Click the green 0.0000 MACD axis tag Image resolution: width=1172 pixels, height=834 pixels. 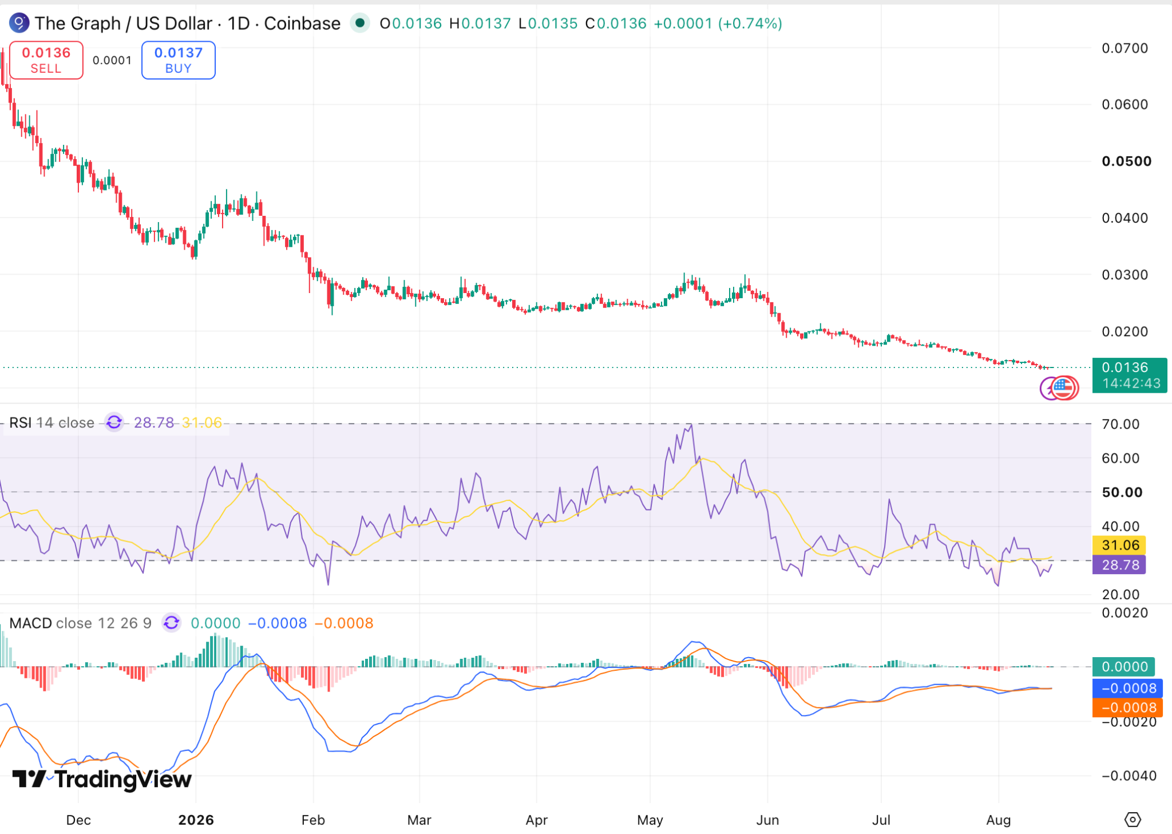1124,667
